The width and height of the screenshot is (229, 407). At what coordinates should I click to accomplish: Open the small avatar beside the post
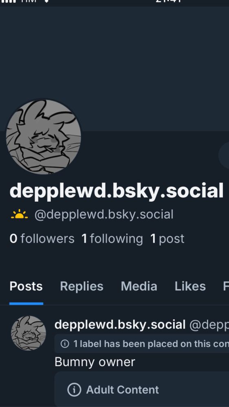coord(29,333)
